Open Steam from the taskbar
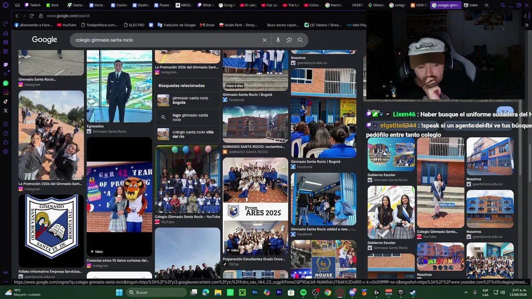Image resolution: width=532 pixels, height=299 pixels. pyautogui.click(x=413, y=292)
